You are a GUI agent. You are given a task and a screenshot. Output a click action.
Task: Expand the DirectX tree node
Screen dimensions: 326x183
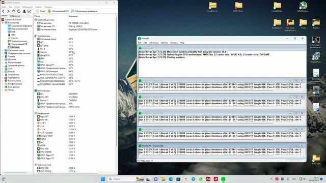pyautogui.click(x=3, y=72)
